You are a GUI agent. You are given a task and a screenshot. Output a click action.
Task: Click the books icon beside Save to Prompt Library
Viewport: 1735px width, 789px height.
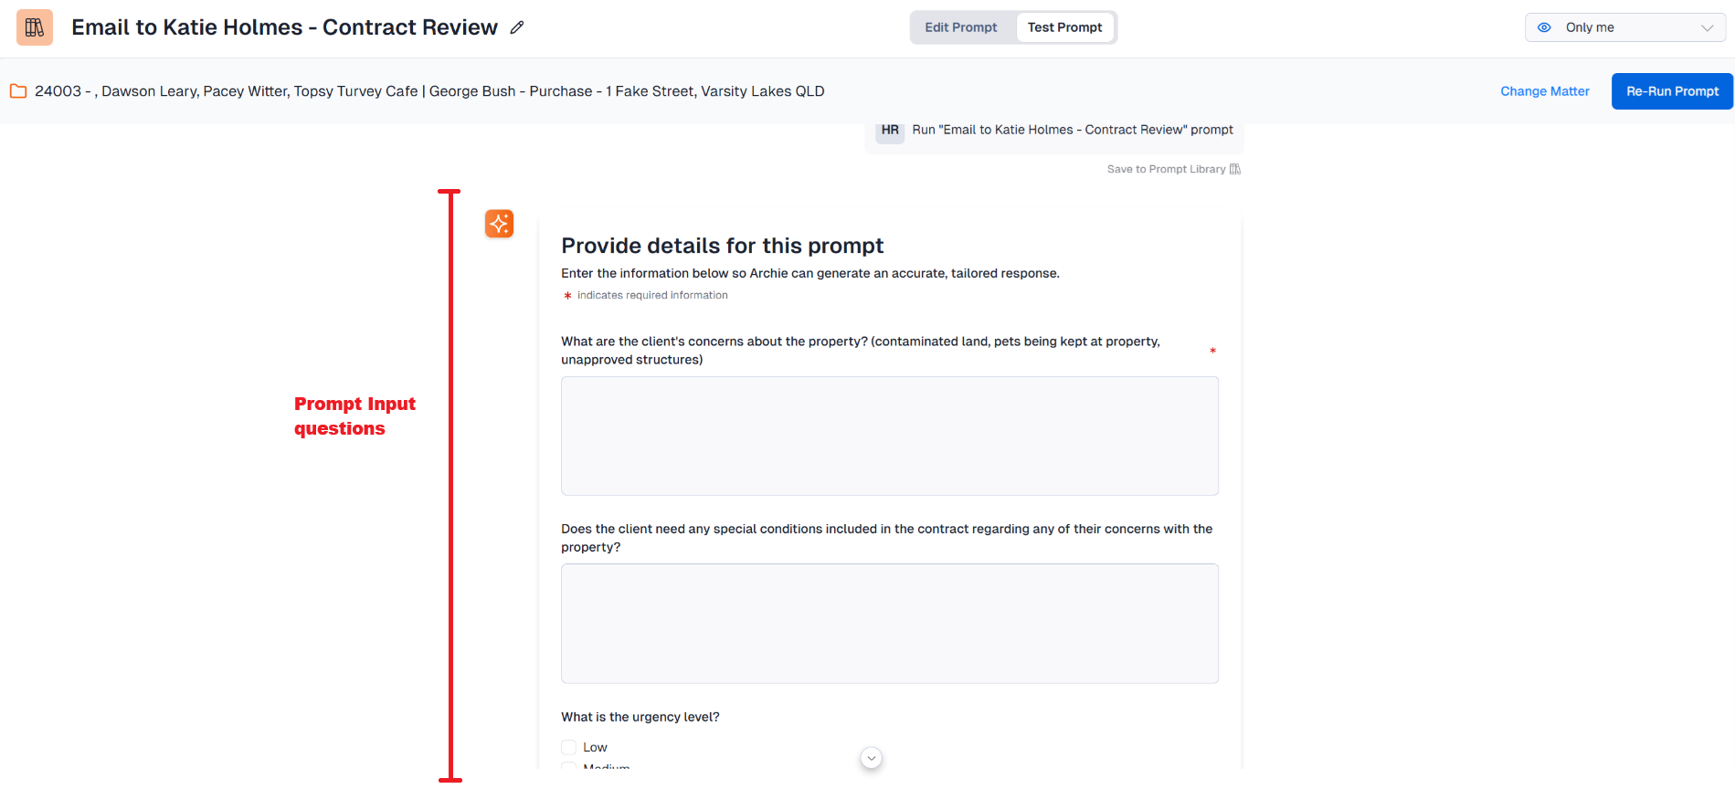pos(1235,169)
